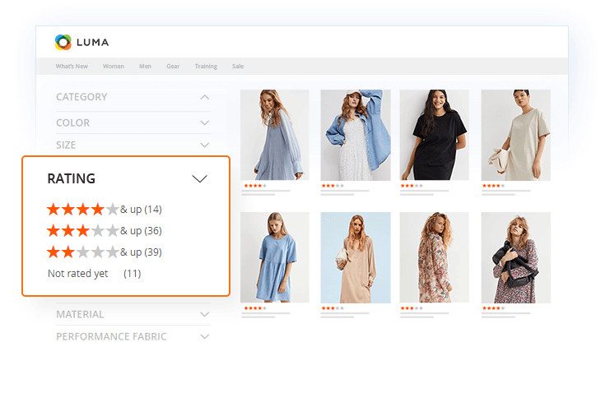This screenshot has height=402, width=605.
Task: Click the Luma logo icon
Action: (x=63, y=42)
